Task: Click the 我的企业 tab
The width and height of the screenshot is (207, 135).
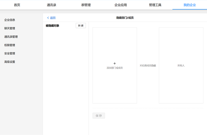Action: [190, 5]
